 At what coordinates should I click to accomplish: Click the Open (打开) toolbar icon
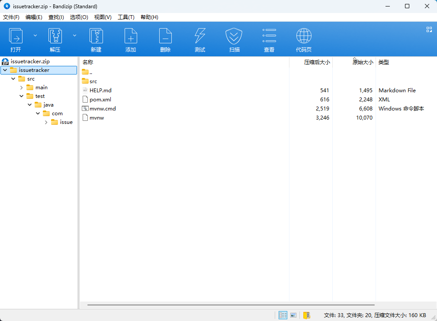16,36
